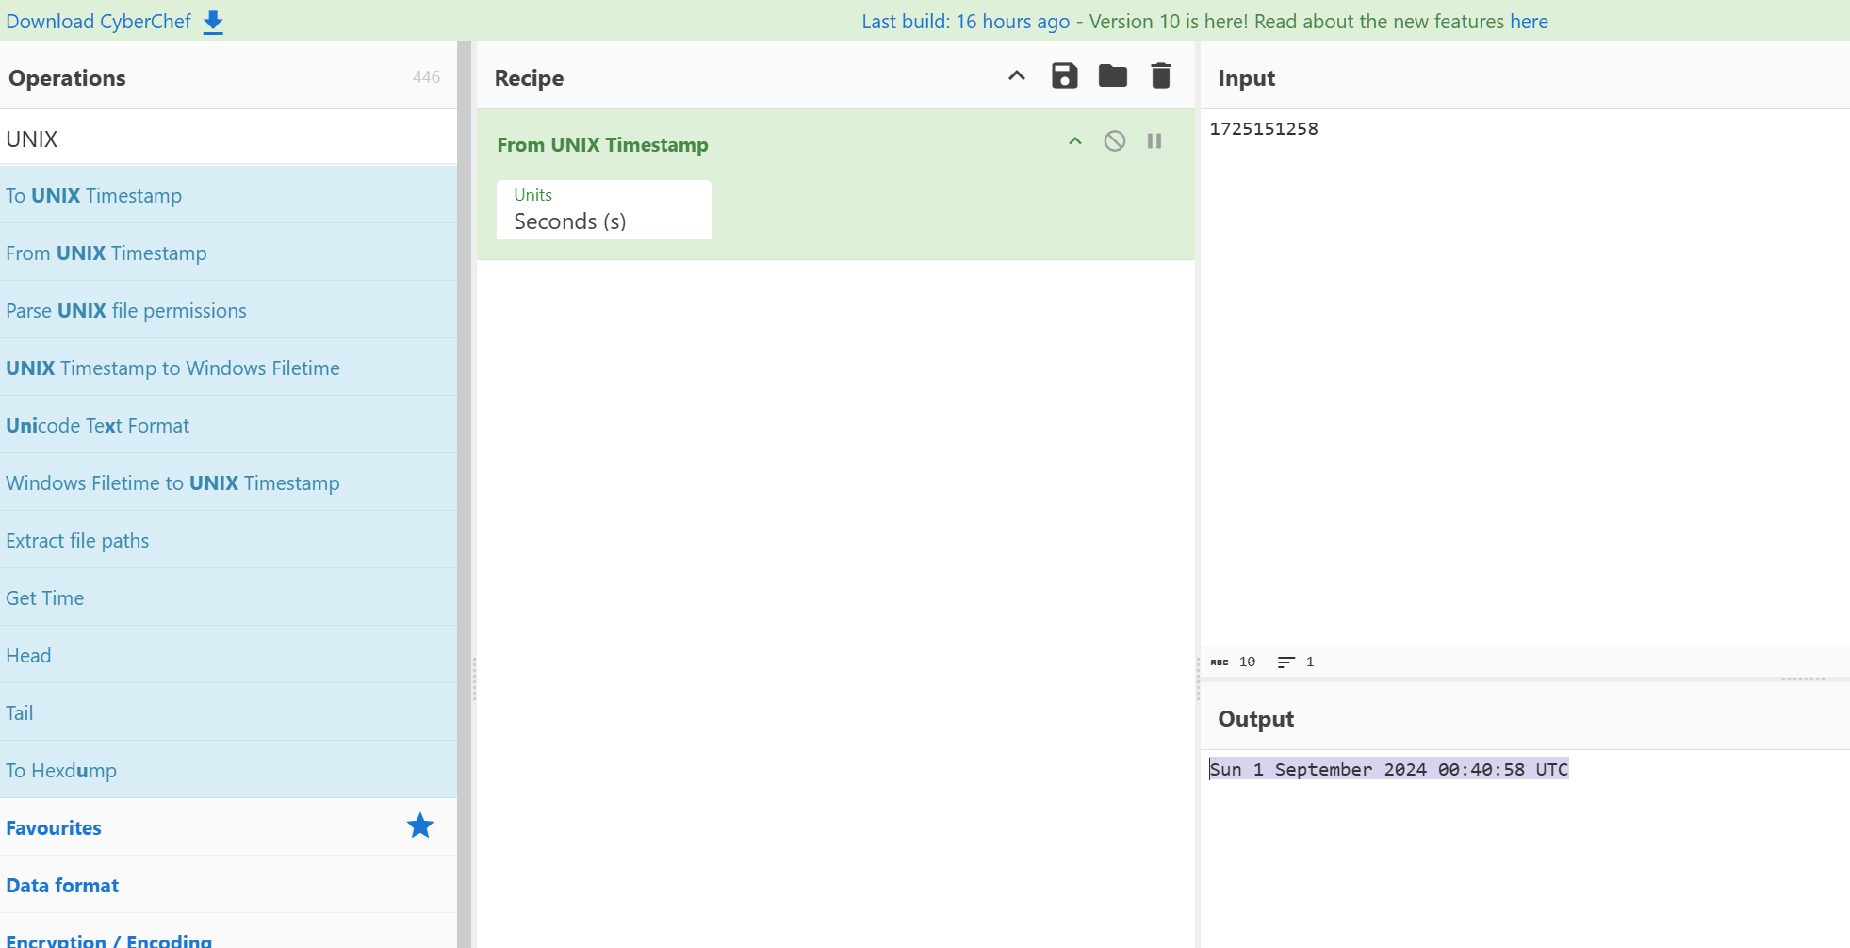Pick the To Hexdump operation

[228, 770]
